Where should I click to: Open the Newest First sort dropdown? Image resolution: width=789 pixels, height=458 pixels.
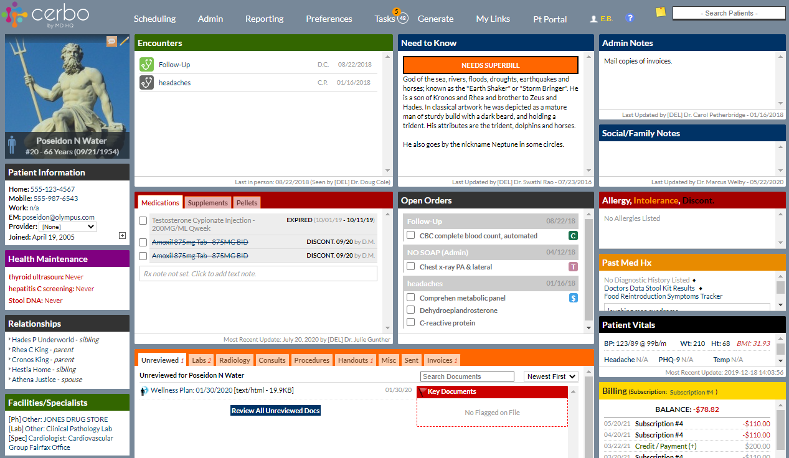(x=549, y=376)
